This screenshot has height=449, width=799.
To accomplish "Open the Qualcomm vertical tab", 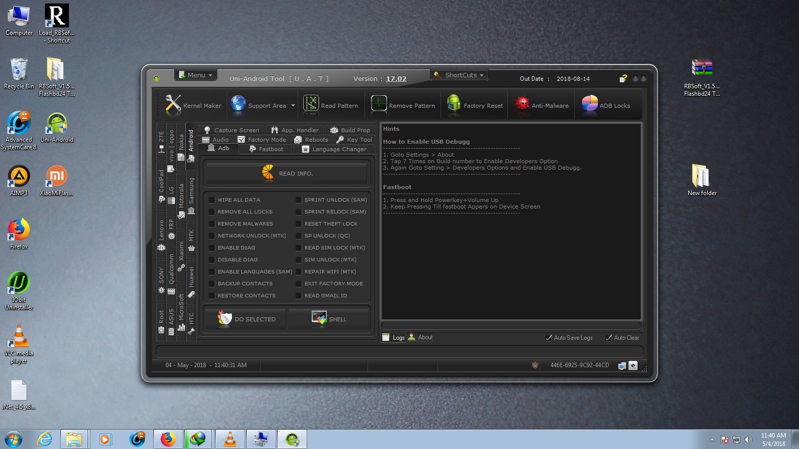I will 171,275.
